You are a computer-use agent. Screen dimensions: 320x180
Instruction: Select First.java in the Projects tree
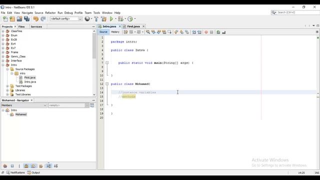click(30, 77)
